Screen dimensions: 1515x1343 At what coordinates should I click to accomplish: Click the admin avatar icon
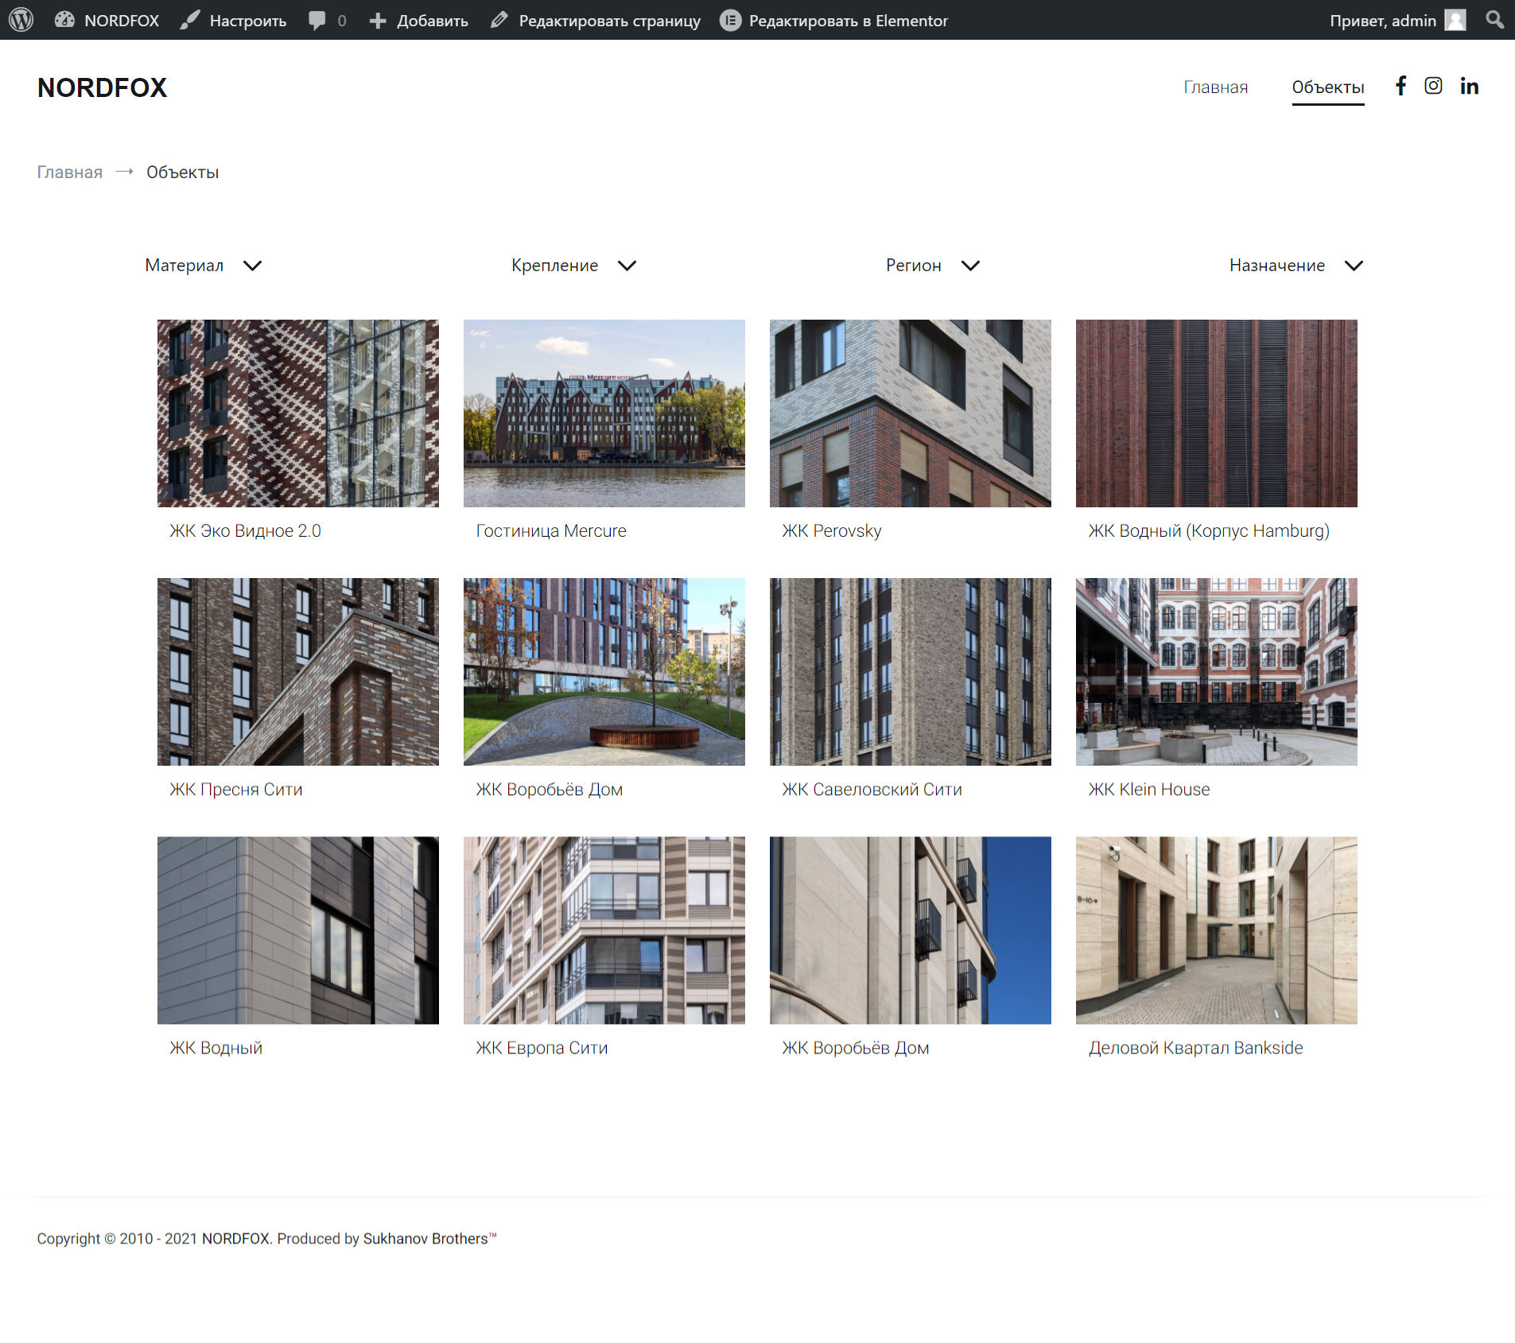1455,20
